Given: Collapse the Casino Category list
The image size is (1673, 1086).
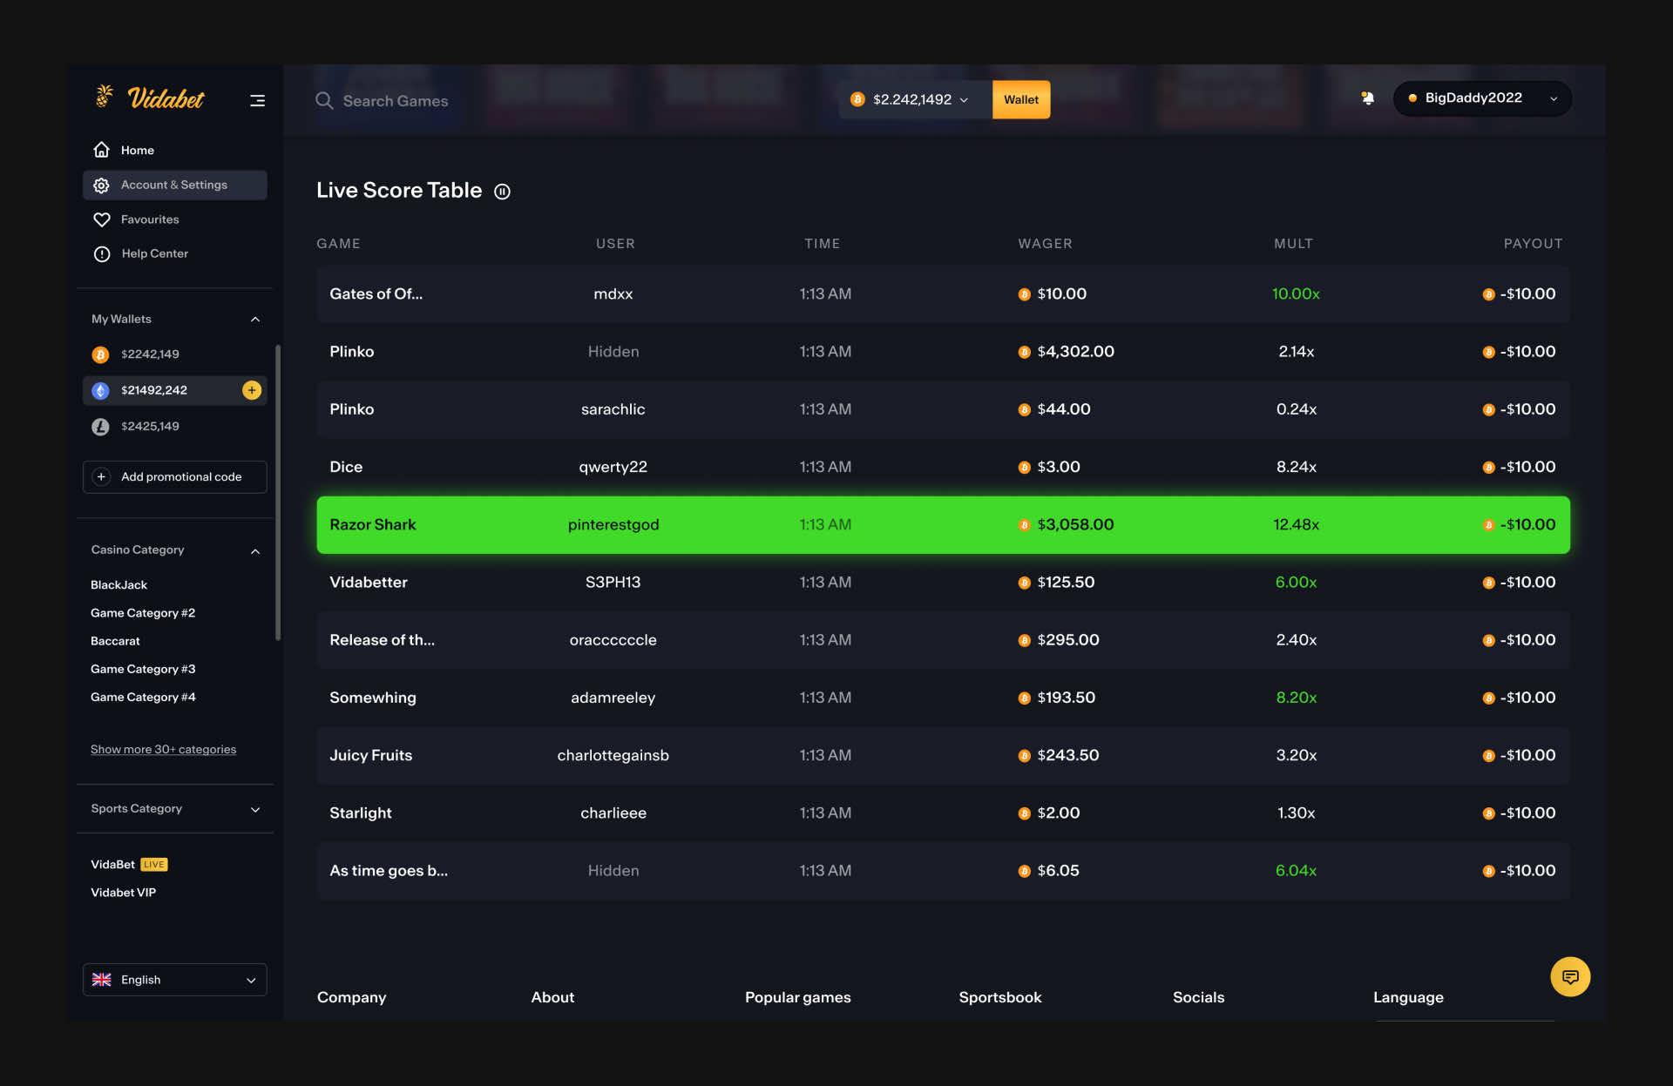Looking at the screenshot, I should [255, 551].
